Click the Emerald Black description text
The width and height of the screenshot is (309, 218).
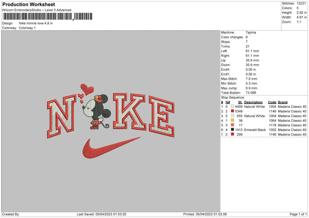coord(255,130)
